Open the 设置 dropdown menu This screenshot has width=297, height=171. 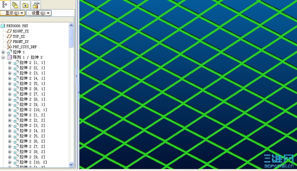point(39,13)
